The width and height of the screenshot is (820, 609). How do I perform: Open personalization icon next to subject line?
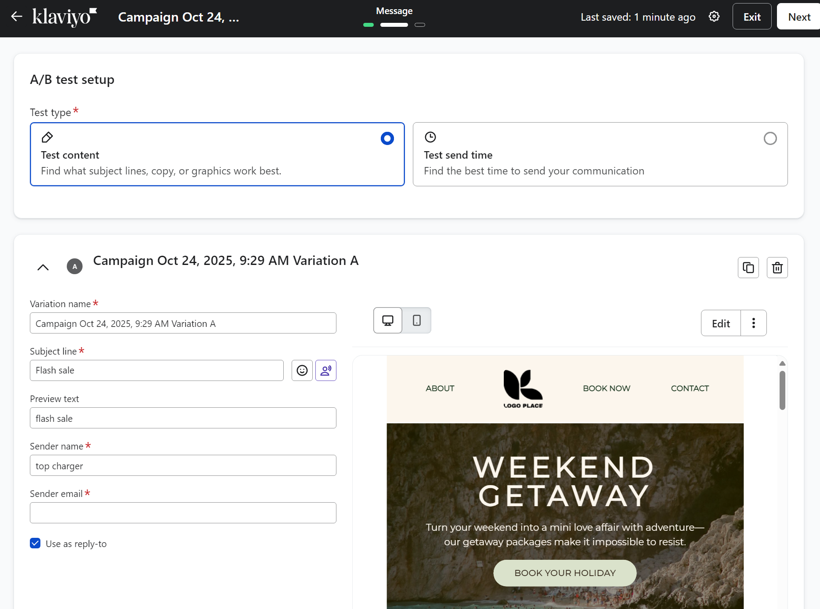tap(326, 370)
